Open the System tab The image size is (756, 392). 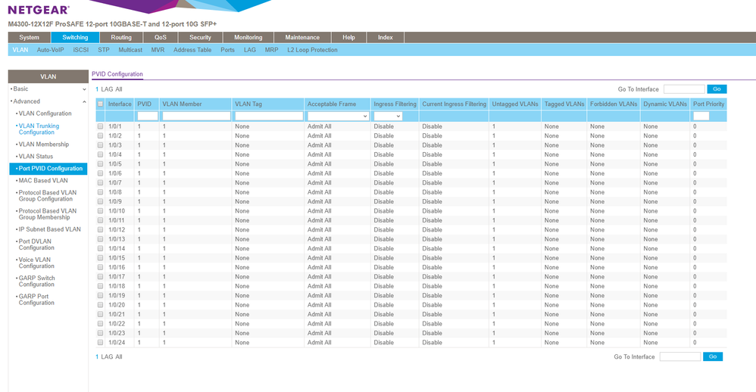pos(29,38)
